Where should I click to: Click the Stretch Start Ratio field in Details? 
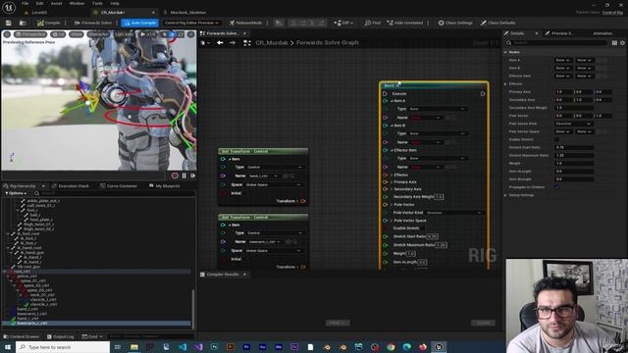pos(574,148)
